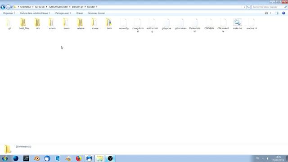Select the GNUmakefile file
This screenshot has height=162, width=288.
click(x=223, y=25)
